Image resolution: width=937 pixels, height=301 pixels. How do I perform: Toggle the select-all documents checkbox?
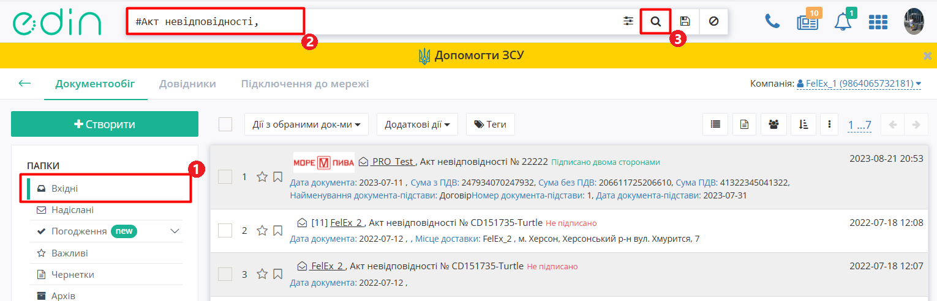225,124
